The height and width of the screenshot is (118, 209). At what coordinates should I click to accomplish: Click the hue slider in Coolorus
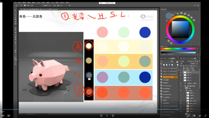(178, 49)
